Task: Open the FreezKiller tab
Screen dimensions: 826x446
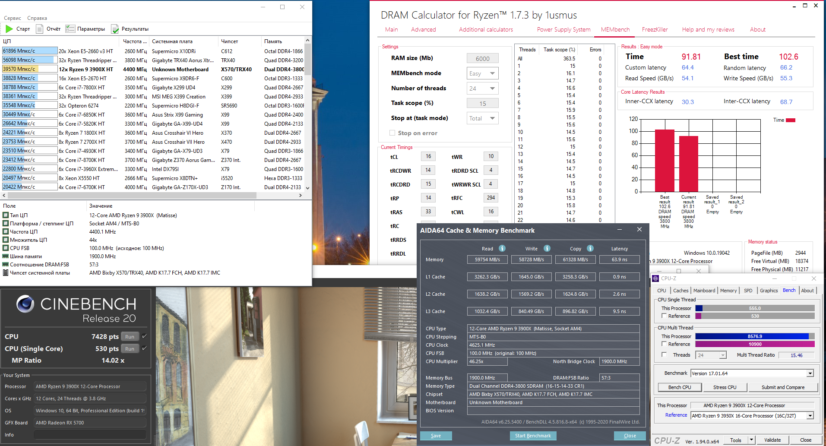Action: (x=655, y=29)
